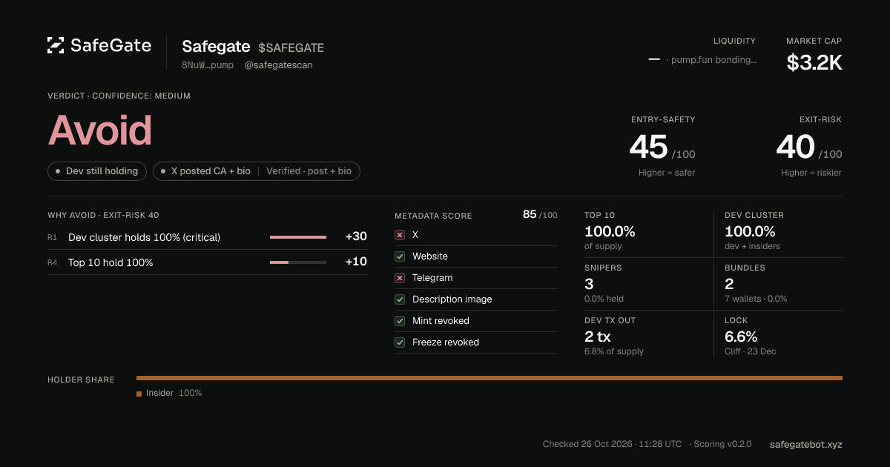Open the safegatebot.xyz link
Screen dimensions: 890x467
click(806, 444)
